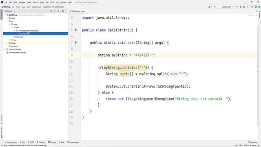The height and width of the screenshot is (147, 261).
Task: Collapse the java folder in project tree
Action: pyautogui.click(x=12, y=27)
